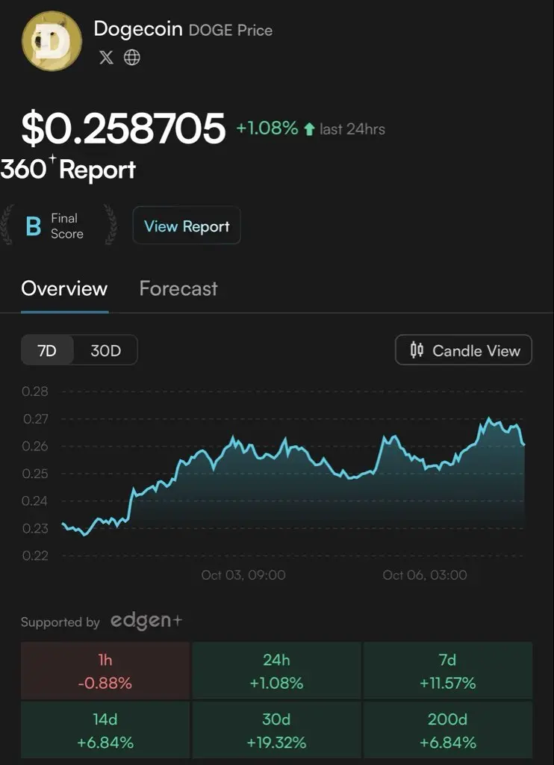Switch to the Forecast tab
Screen dimensions: 554x765
[178, 288]
